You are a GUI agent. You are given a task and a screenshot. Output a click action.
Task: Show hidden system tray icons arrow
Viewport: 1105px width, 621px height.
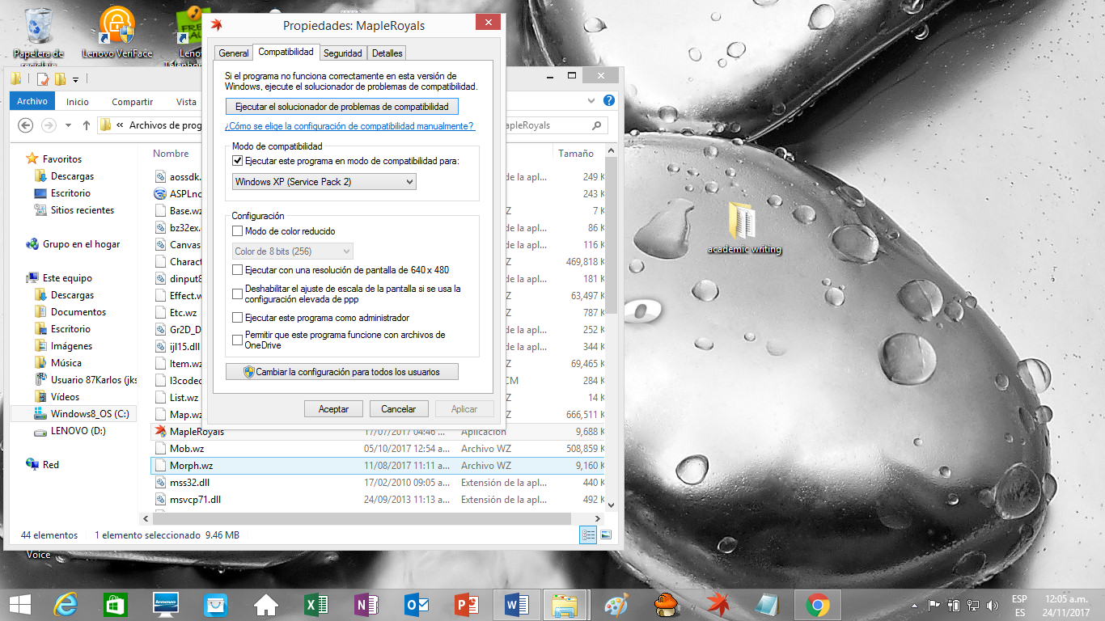[916, 605]
